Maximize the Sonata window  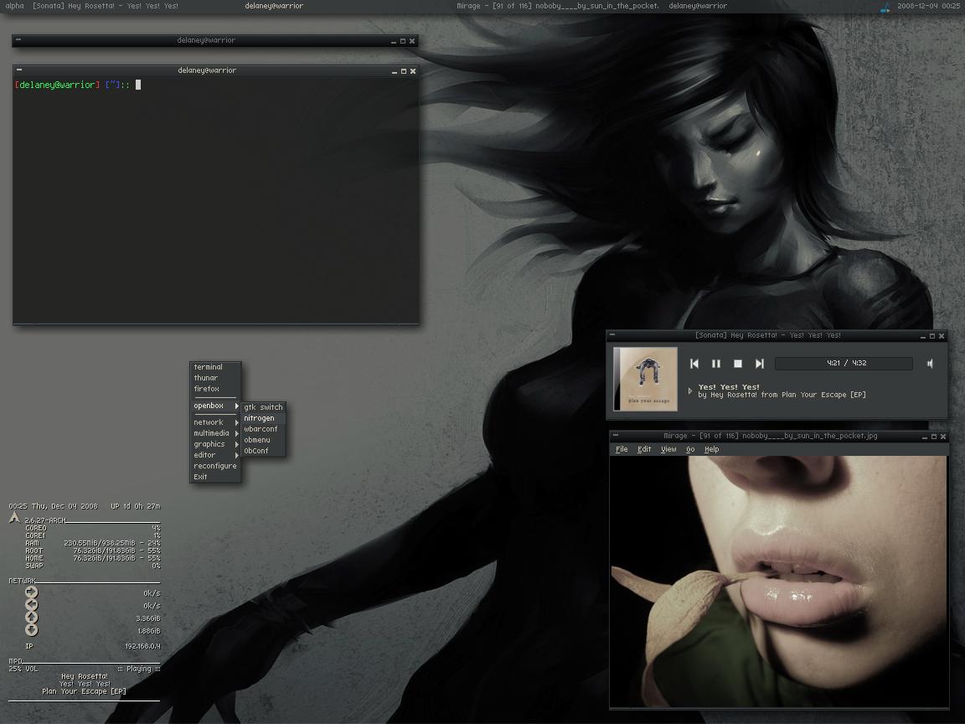coord(932,336)
